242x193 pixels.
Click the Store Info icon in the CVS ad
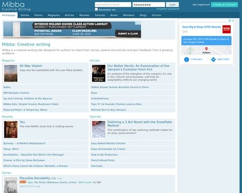pos(187,60)
